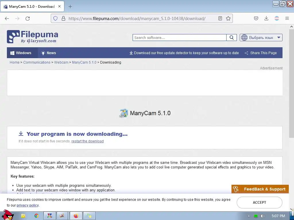Click the page vertical scrollbar thumb
This screenshot has height=220, width=294.
[x=291, y=83]
